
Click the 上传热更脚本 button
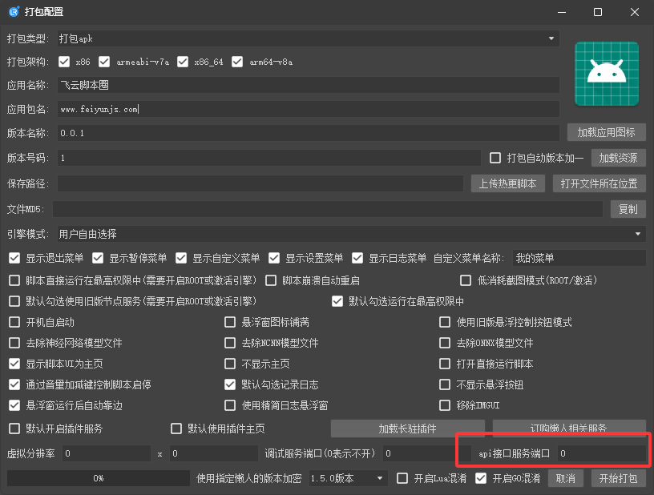(508, 183)
